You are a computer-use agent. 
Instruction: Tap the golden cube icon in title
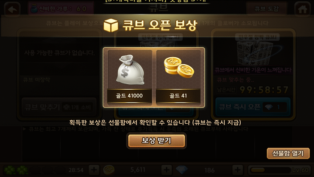pyautogui.click(x=111, y=25)
